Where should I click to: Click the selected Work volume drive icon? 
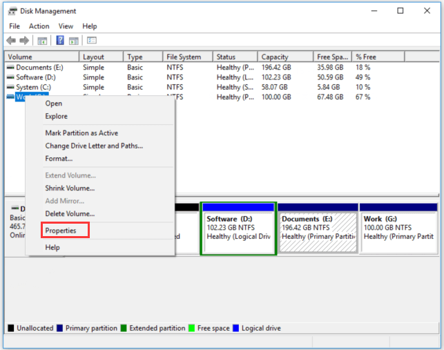point(10,97)
